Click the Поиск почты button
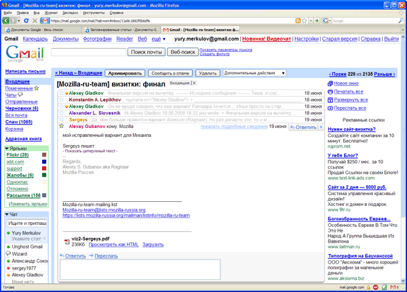 (147, 52)
